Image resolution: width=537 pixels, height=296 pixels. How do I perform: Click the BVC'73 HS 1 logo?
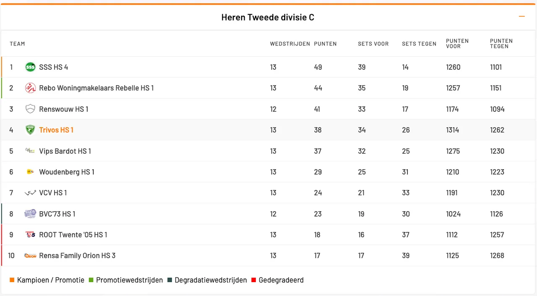click(30, 214)
